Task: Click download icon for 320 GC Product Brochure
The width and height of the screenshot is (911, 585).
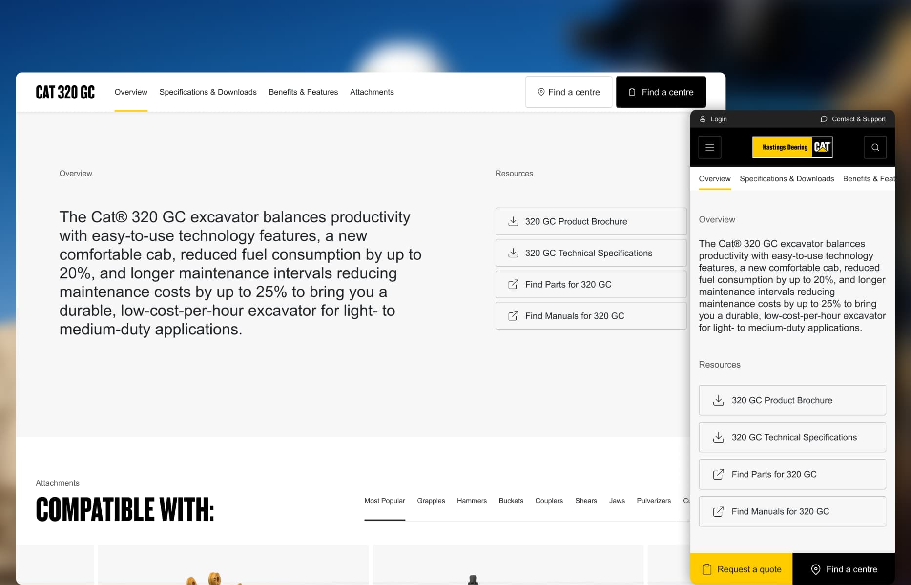Action: [x=513, y=222]
